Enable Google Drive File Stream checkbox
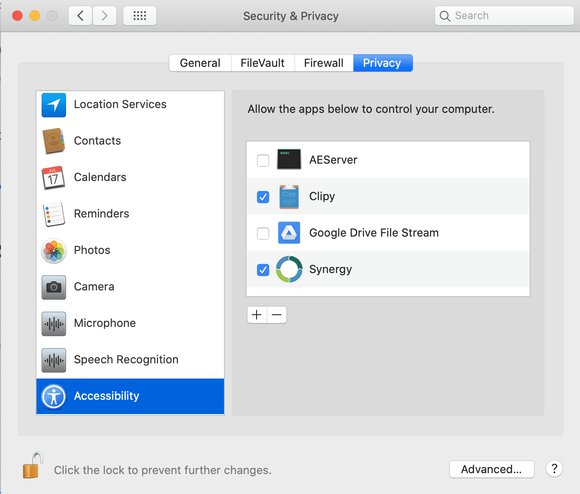Image resolution: width=580 pixels, height=494 pixels. pos(263,234)
